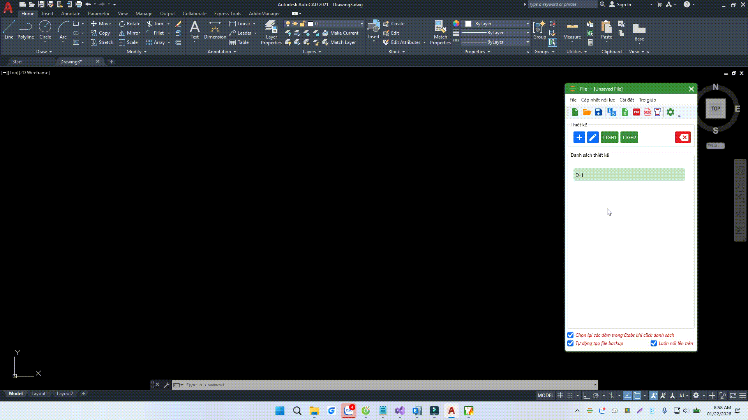Image resolution: width=748 pixels, height=420 pixels.
Task: Click the blue save floppy icon
Action: coord(598,112)
